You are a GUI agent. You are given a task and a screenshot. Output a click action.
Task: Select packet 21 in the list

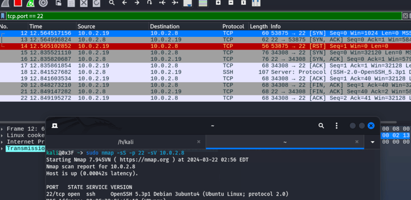(x=205, y=91)
